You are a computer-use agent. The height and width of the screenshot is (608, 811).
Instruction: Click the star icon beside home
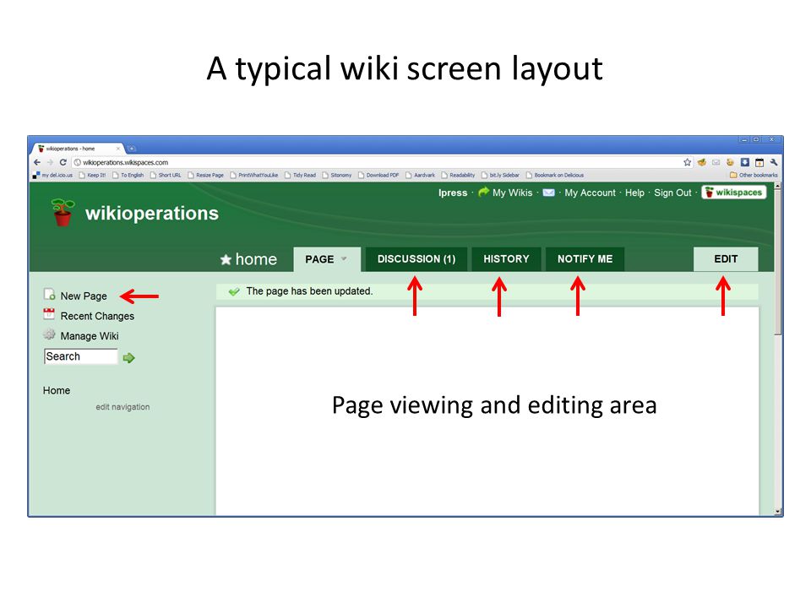point(226,259)
